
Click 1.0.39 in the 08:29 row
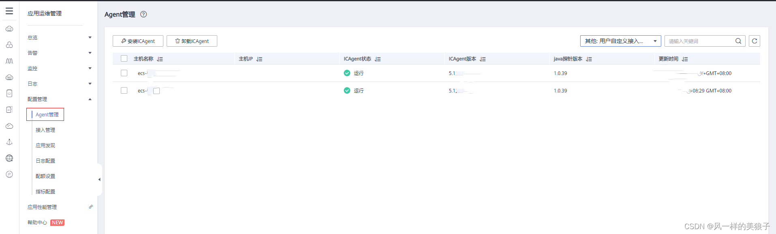(560, 91)
